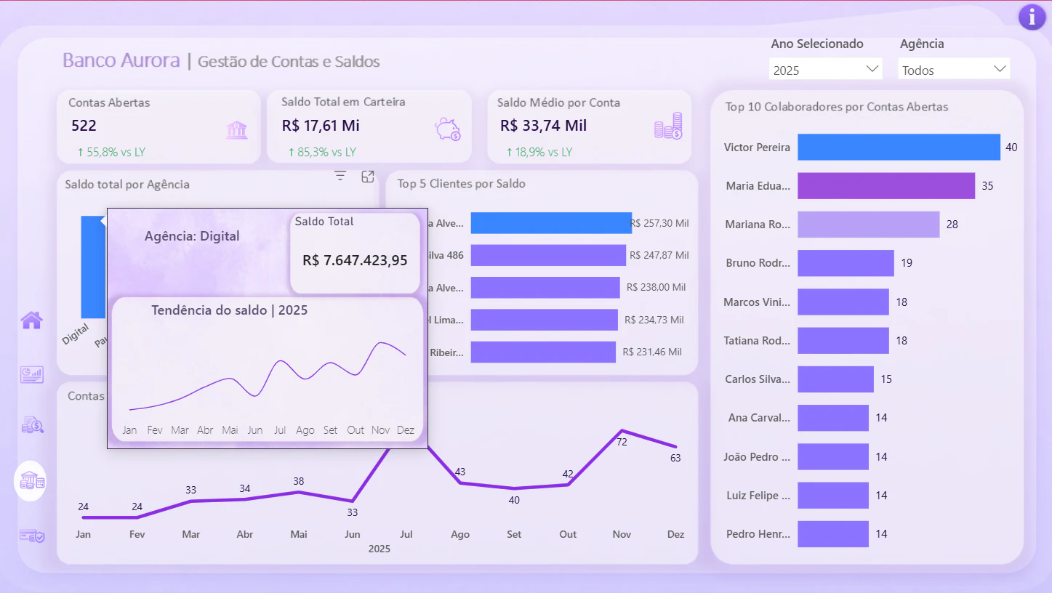This screenshot has height=593, width=1052.
Task: Click the 55,8% vs LY indicator
Action: (111, 152)
